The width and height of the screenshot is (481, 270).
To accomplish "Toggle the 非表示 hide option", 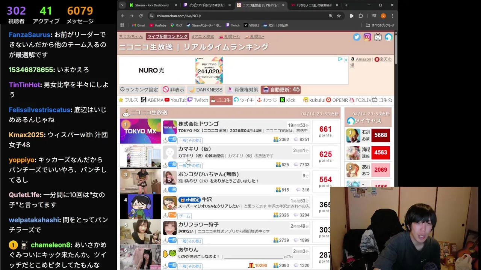I will tap(174, 90).
